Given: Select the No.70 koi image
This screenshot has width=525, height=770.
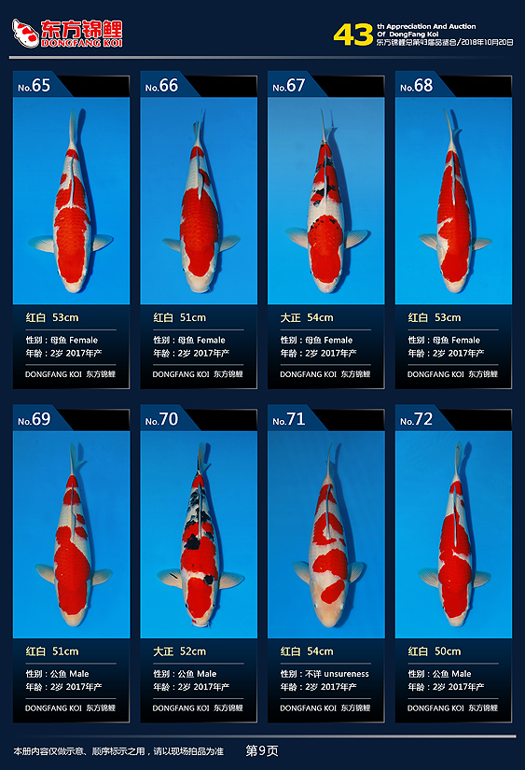Looking at the screenshot, I should [199, 534].
